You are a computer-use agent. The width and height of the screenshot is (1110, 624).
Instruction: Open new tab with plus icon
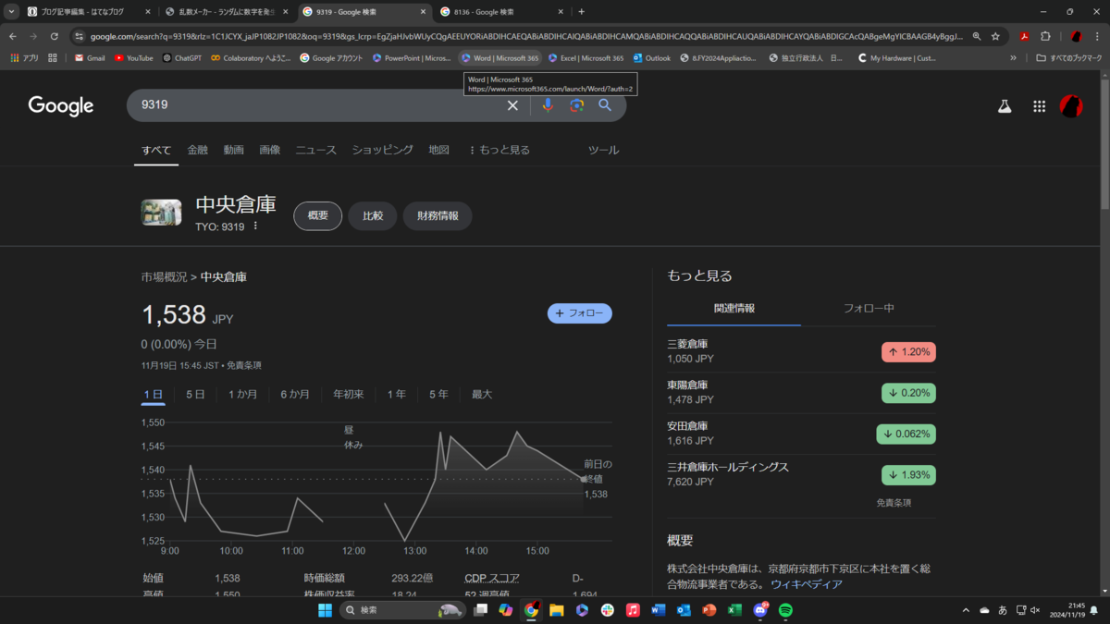[x=581, y=12]
